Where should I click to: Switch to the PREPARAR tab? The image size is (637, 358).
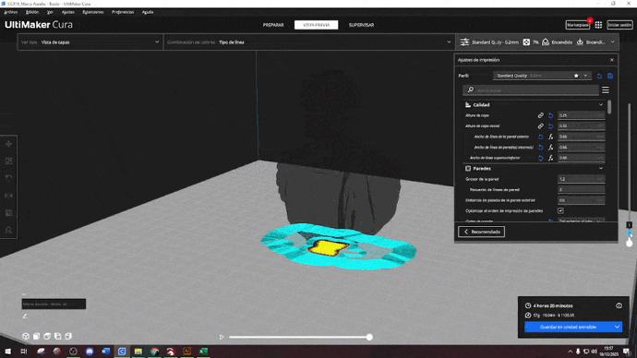(273, 25)
